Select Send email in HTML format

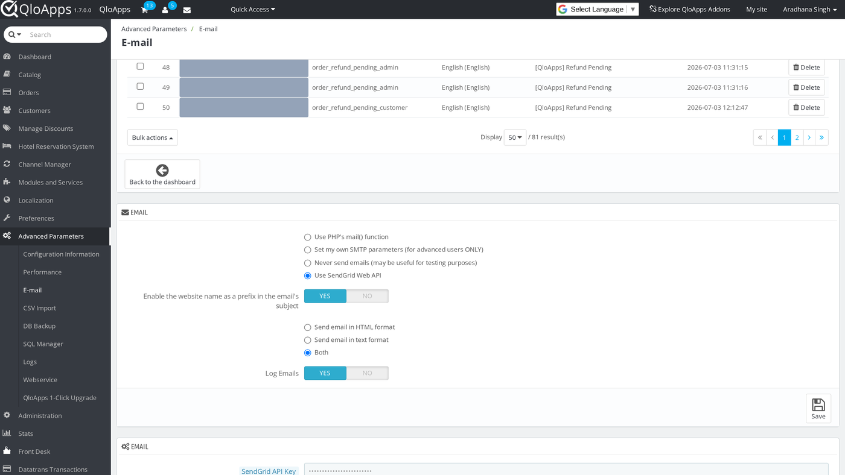pyautogui.click(x=308, y=327)
